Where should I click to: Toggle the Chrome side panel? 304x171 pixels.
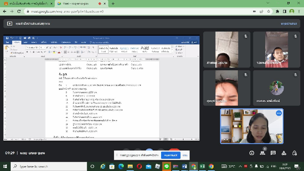click(x=284, y=11)
